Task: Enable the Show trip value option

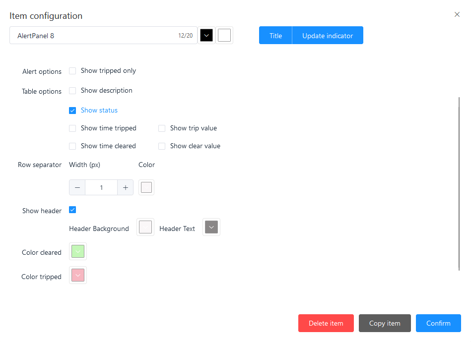Action: 162,128
